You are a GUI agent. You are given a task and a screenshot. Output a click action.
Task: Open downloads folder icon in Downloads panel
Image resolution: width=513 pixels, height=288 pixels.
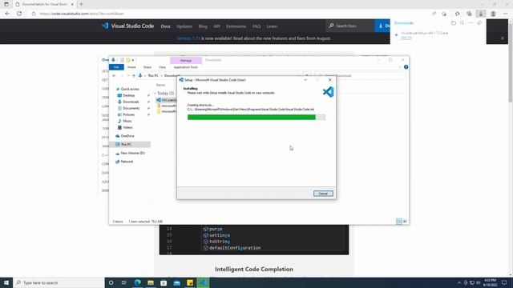coord(454,23)
